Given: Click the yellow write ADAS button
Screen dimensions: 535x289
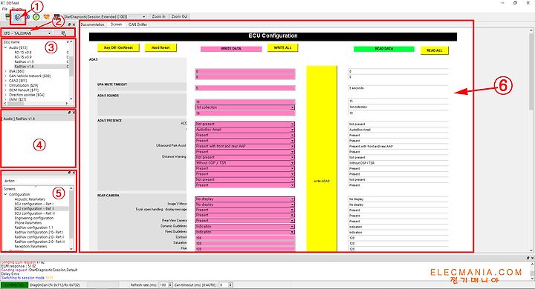Looking at the screenshot, I should [x=322, y=159].
